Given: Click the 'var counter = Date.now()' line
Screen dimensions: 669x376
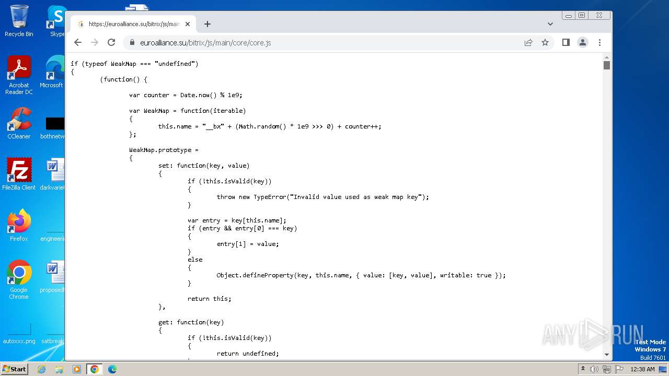Looking at the screenshot, I should coord(186,95).
